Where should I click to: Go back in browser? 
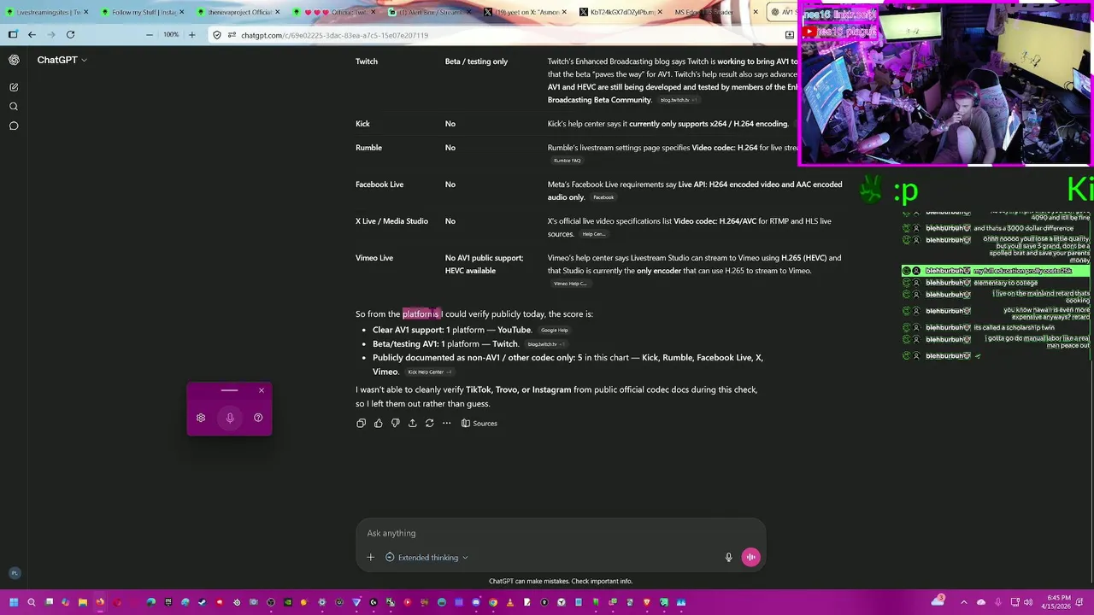coord(32,35)
